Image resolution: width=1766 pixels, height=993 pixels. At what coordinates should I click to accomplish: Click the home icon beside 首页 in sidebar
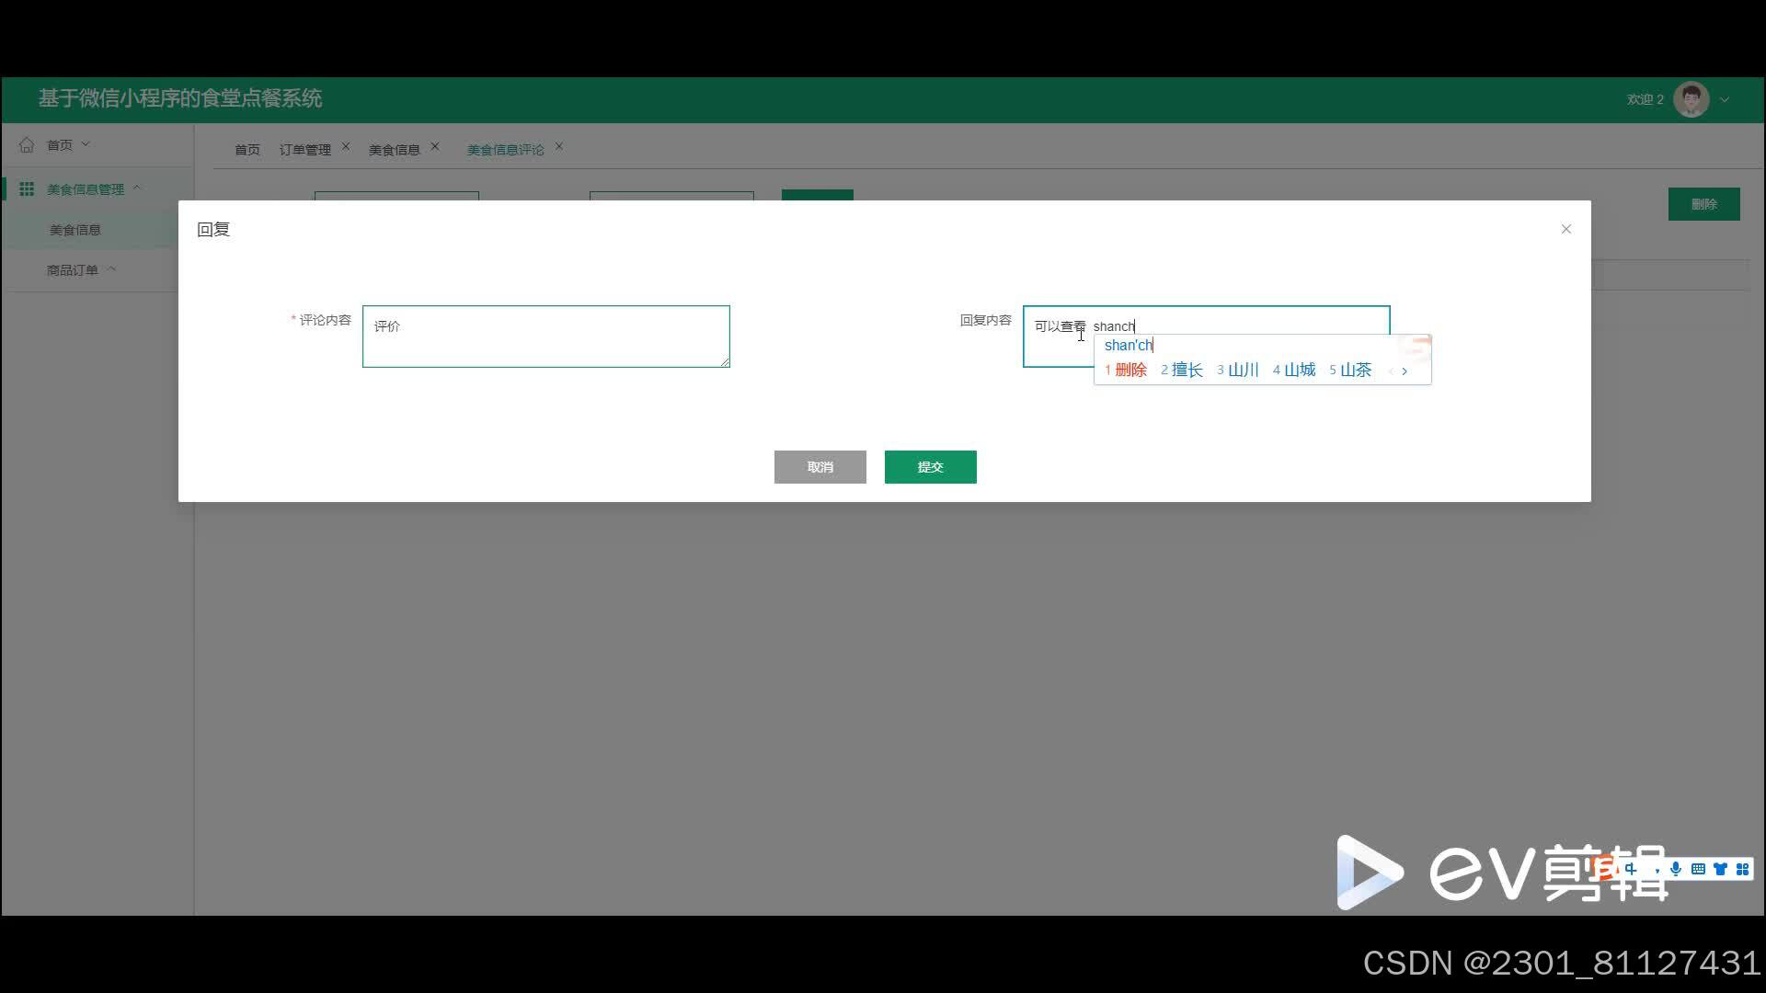(27, 144)
